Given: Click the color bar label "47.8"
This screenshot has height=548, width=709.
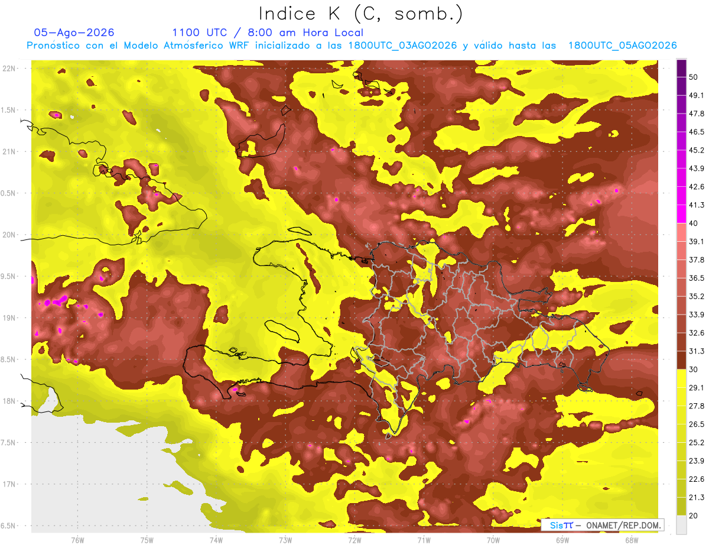Looking at the screenshot, I should (x=697, y=114).
